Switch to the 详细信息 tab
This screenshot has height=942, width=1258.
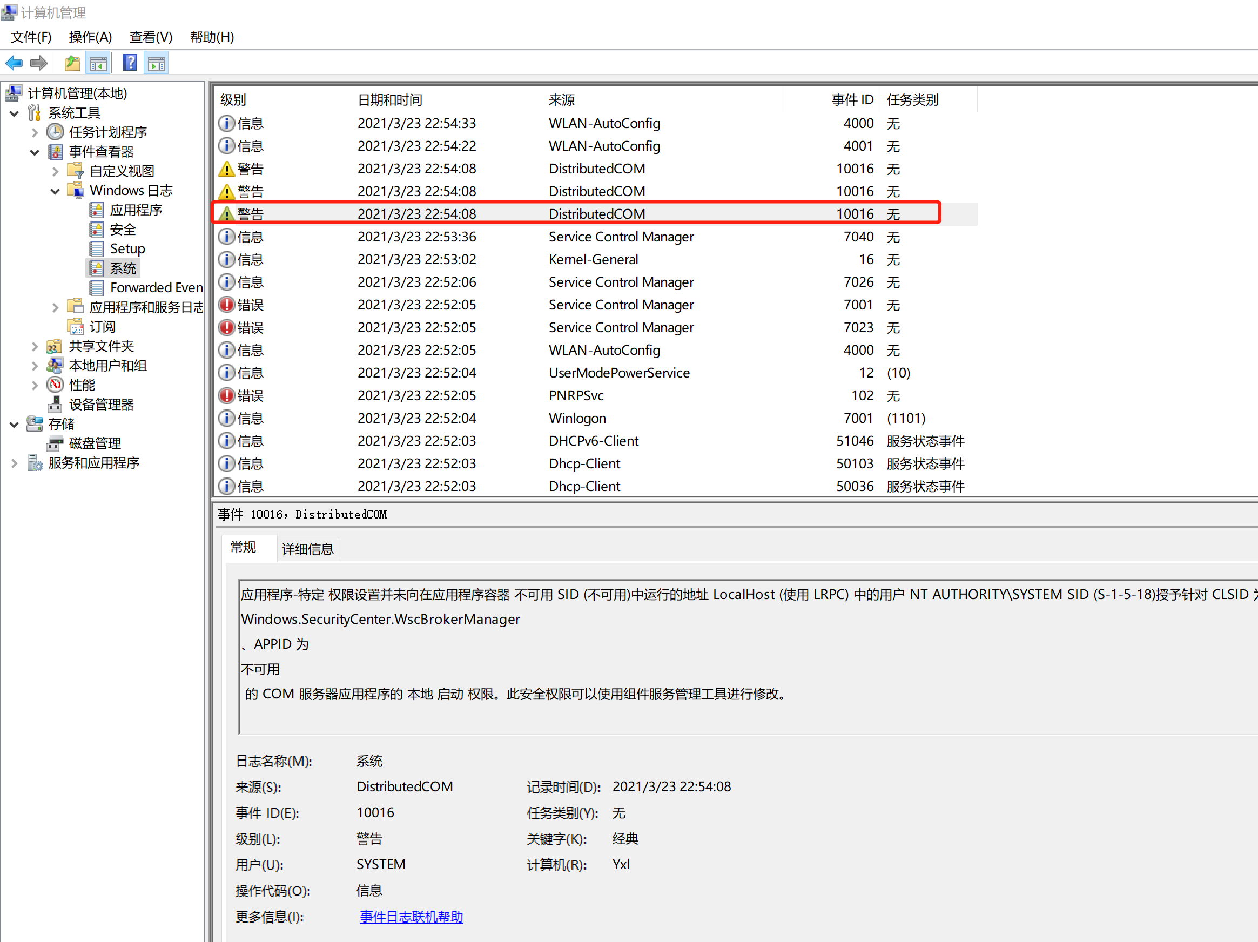coord(307,549)
